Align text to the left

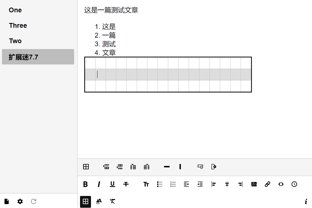pyautogui.click(x=213, y=184)
